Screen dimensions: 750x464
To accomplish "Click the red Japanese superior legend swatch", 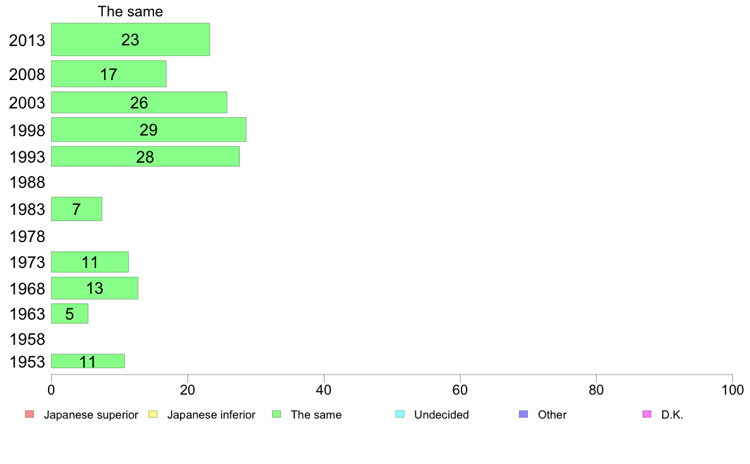I will 30,414.
